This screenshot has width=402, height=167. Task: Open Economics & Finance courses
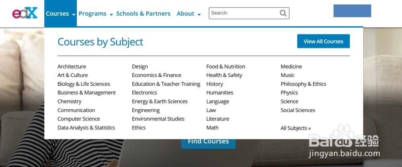coord(156,75)
